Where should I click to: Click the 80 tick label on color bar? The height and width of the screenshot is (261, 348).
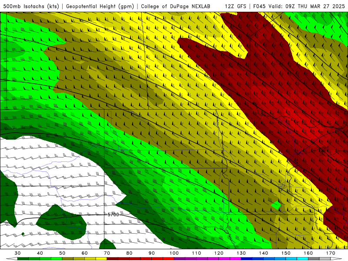click(x=129, y=253)
